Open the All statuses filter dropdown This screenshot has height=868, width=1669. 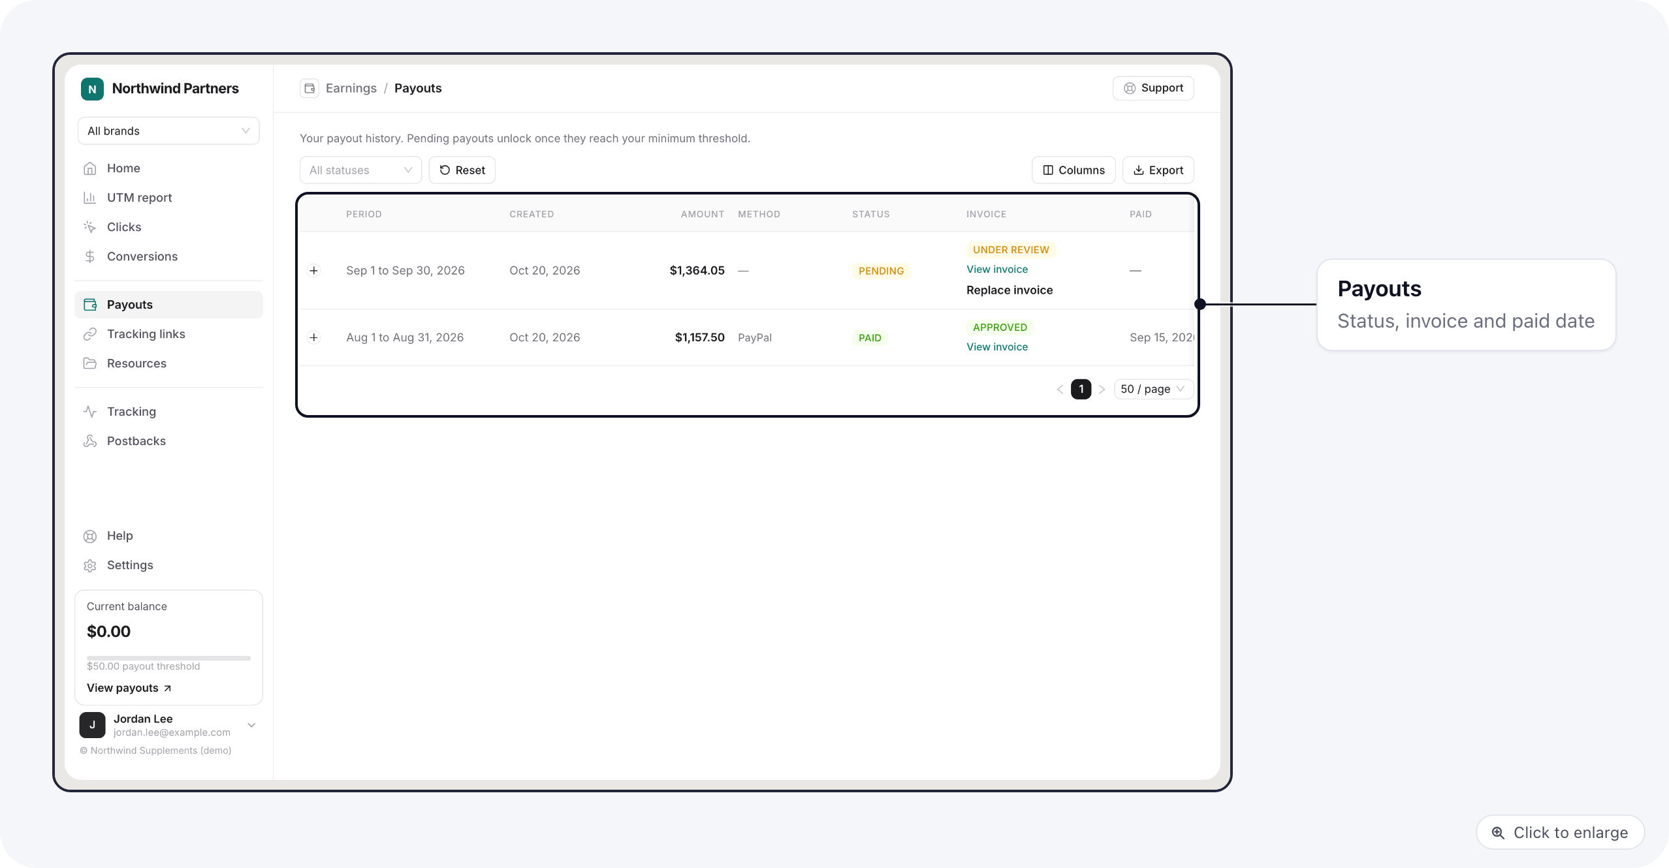[360, 170]
